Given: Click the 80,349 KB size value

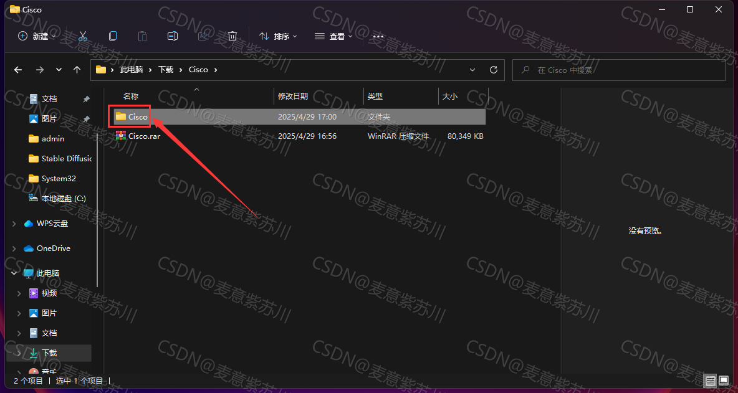Looking at the screenshot, I should point(466,136).
